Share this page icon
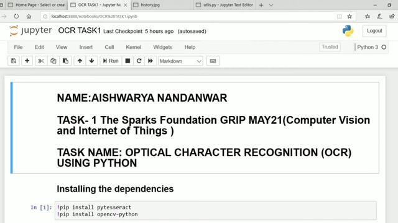The image size is (398, 223). coord(392,17)
